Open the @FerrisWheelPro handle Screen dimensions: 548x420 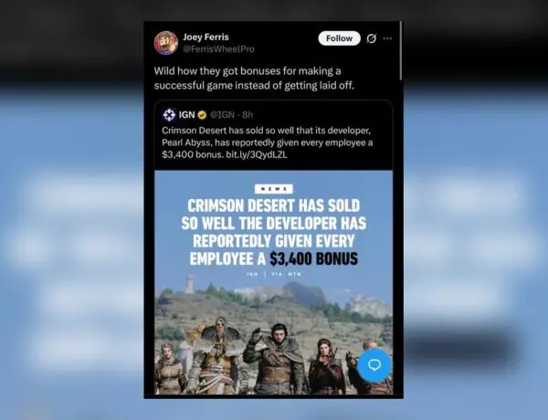219,49
